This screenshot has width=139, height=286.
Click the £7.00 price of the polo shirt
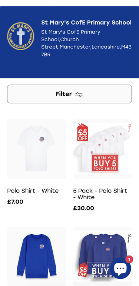coord(15,202)
